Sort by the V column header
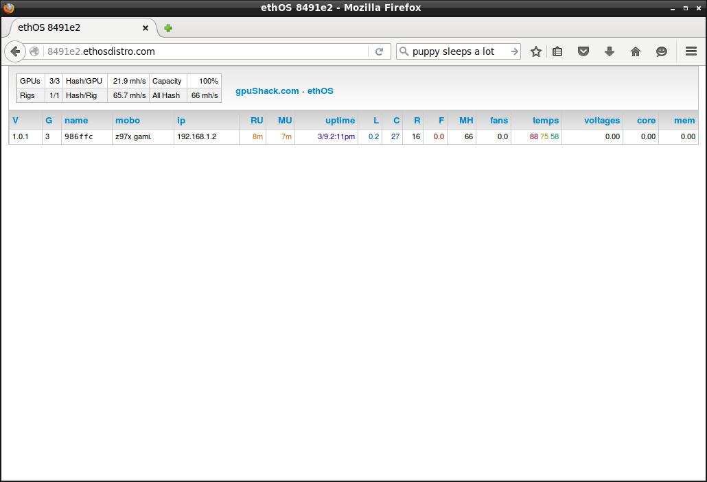Image resolution: width=707 pixels, height=482 pixels. click(x=15, y=120)
